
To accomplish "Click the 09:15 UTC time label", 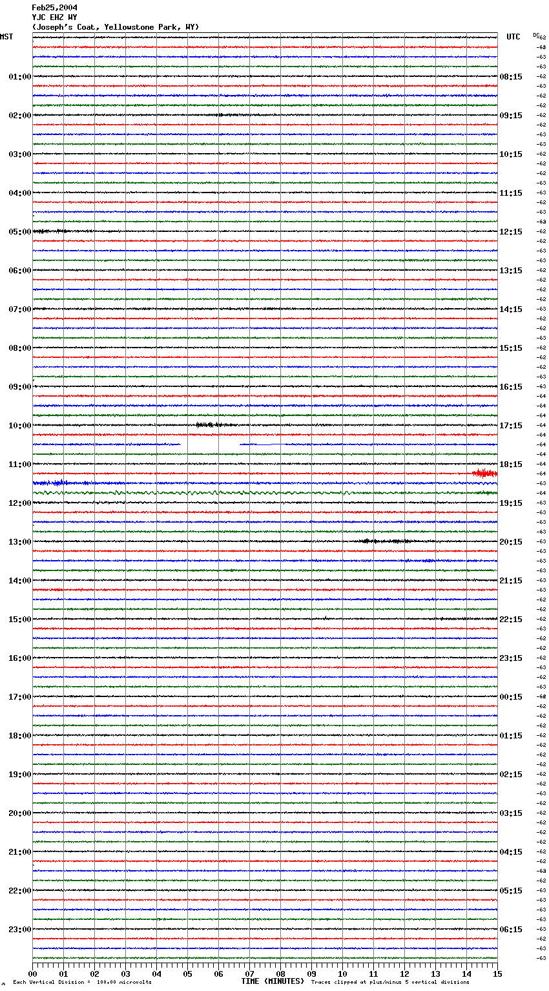I will click(511, 116).
